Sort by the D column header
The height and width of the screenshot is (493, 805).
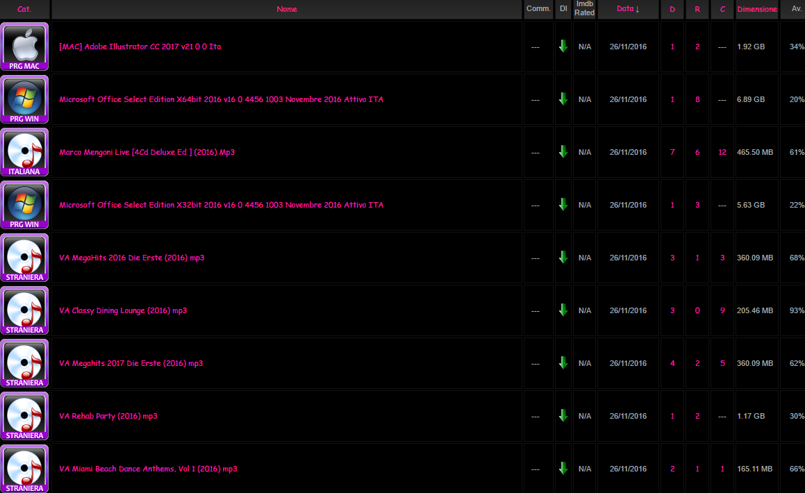(672, 9)
